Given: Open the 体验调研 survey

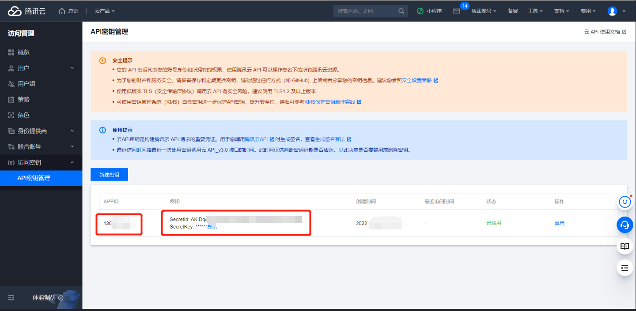Looking at the screenshot, I should coord(48,298).
